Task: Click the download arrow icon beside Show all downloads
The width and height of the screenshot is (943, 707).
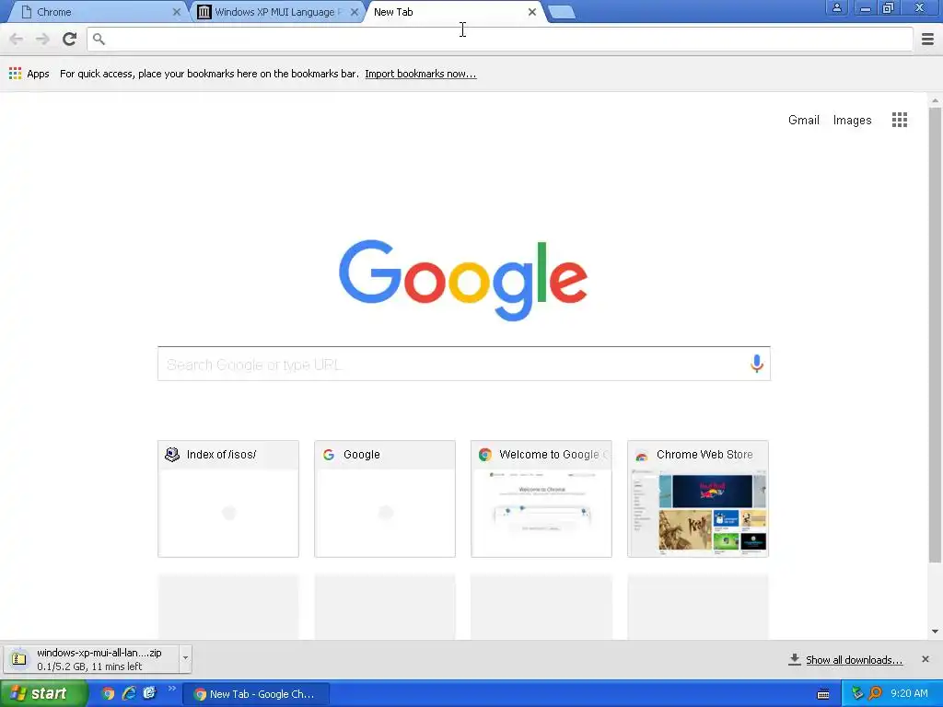Action: coord(795,659)
